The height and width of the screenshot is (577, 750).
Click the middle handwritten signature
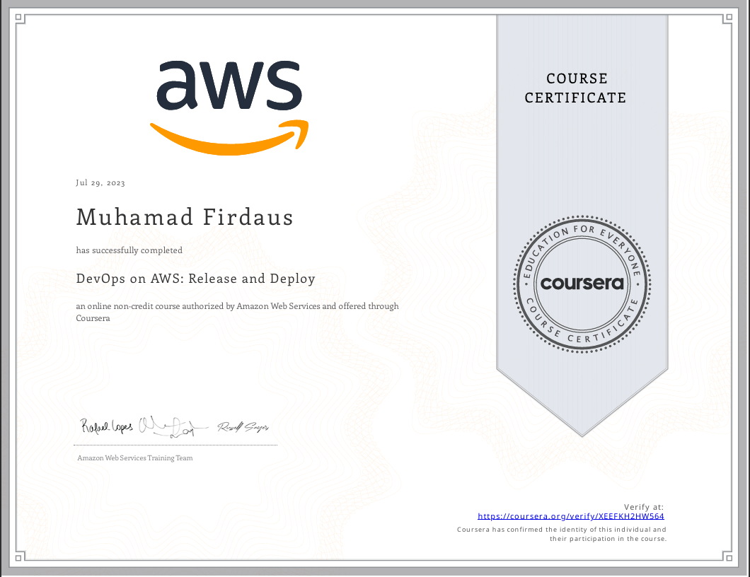168,426
